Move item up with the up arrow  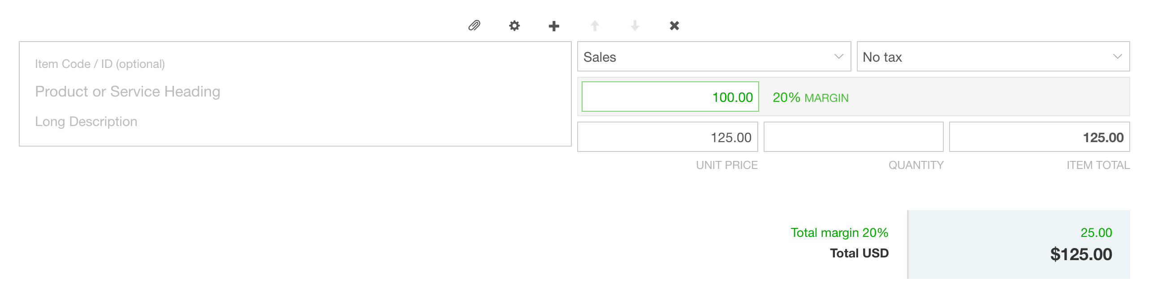(x=595, y=25)
